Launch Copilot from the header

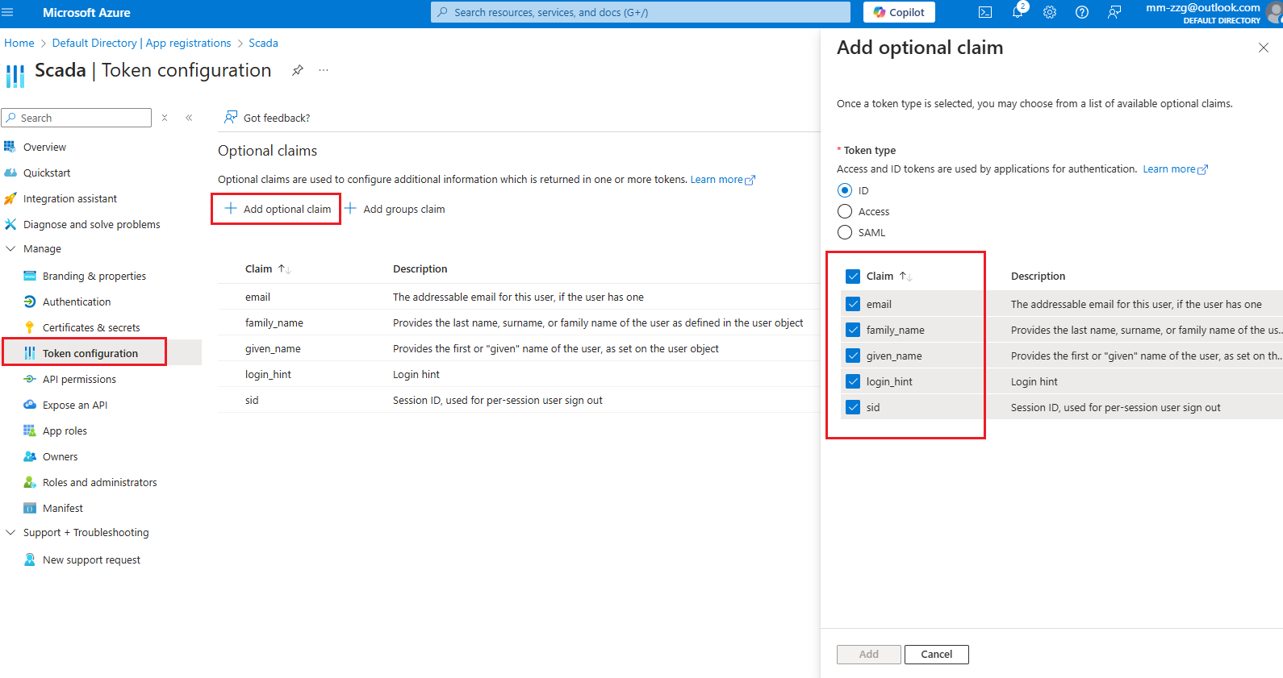[899, 12]
